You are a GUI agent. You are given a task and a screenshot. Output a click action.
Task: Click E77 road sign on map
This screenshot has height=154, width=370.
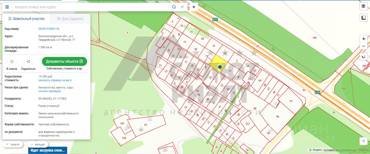[215, 20]
